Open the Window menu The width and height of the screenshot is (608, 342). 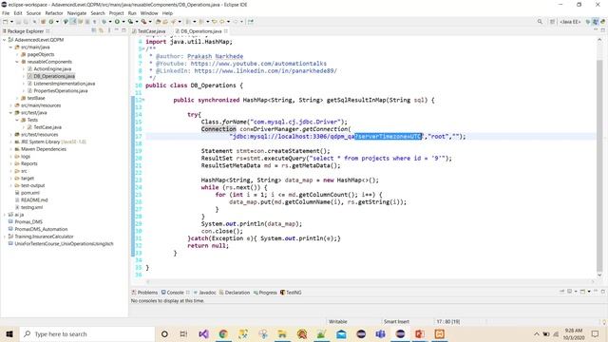pyautogui.click(x=149, y=13)
